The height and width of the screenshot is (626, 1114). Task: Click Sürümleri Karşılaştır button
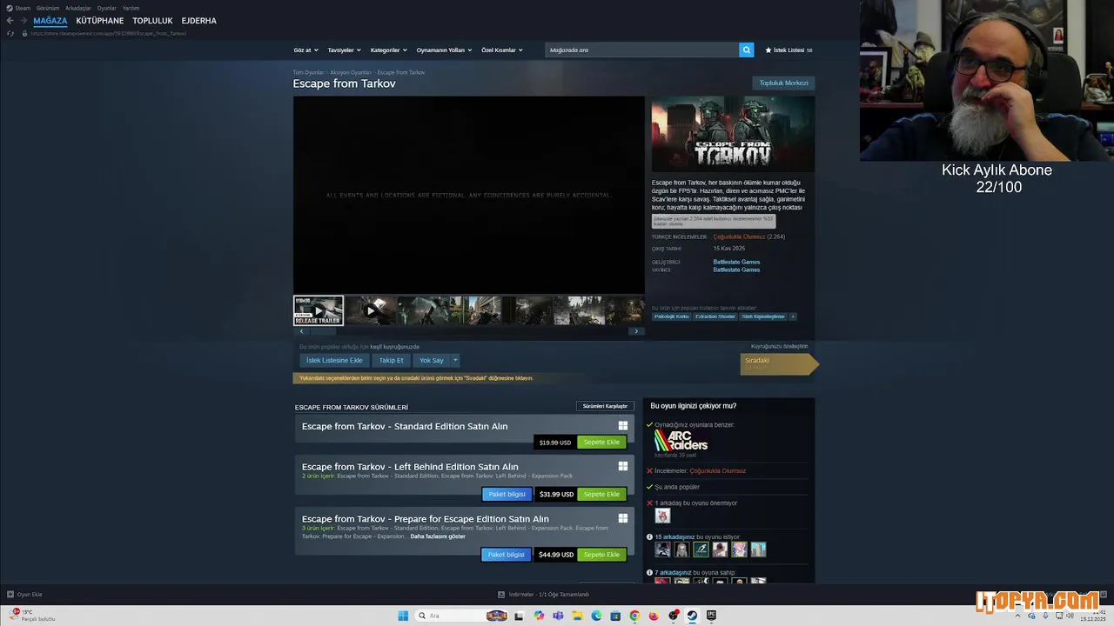pos(605,406)
